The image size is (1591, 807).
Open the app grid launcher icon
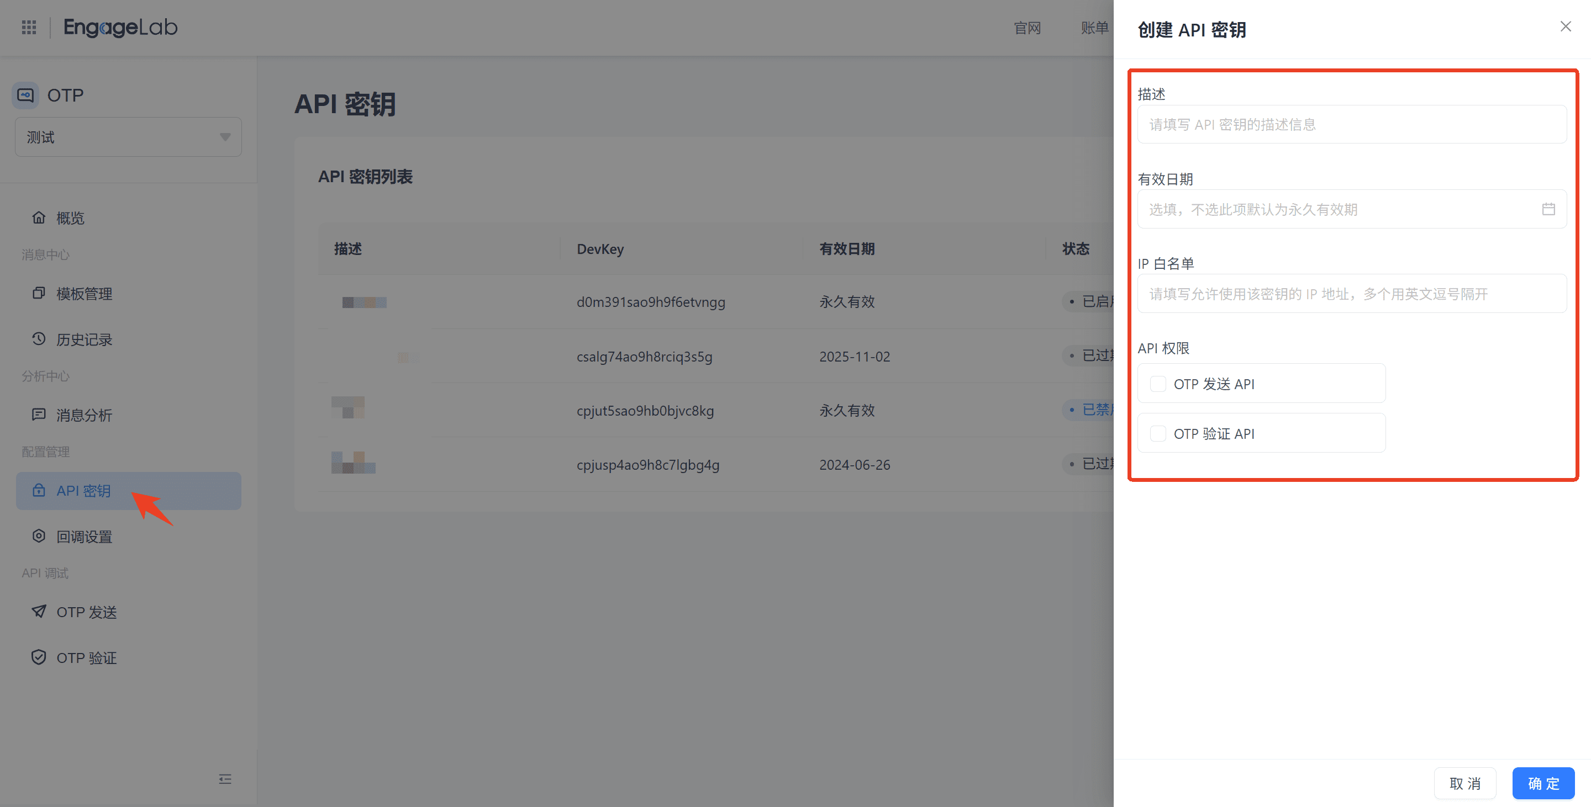pyautogui.click(x=29, y=27)
